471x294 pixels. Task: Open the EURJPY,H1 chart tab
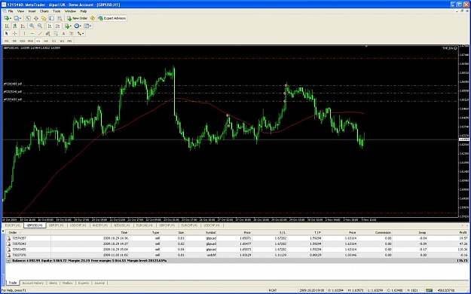click(x=13, y=225)
